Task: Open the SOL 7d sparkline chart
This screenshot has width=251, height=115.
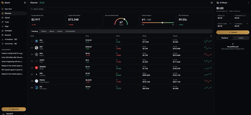Action: pos(208,41)
